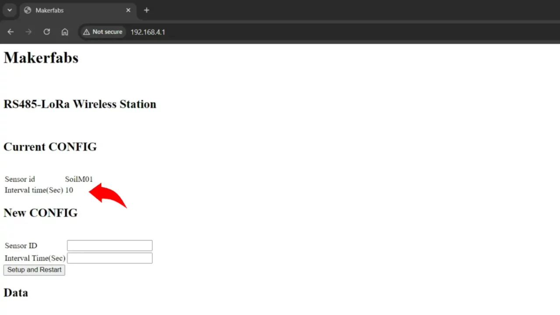Go back to the previous page
Image resolution: width=560 pixels, height=315 pixels.
10,32
